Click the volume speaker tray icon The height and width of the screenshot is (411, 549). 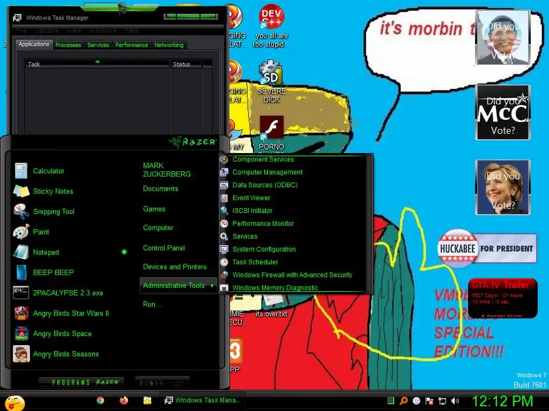point(455,401)
